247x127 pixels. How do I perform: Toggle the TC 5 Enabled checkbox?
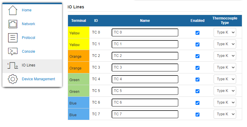197,91
